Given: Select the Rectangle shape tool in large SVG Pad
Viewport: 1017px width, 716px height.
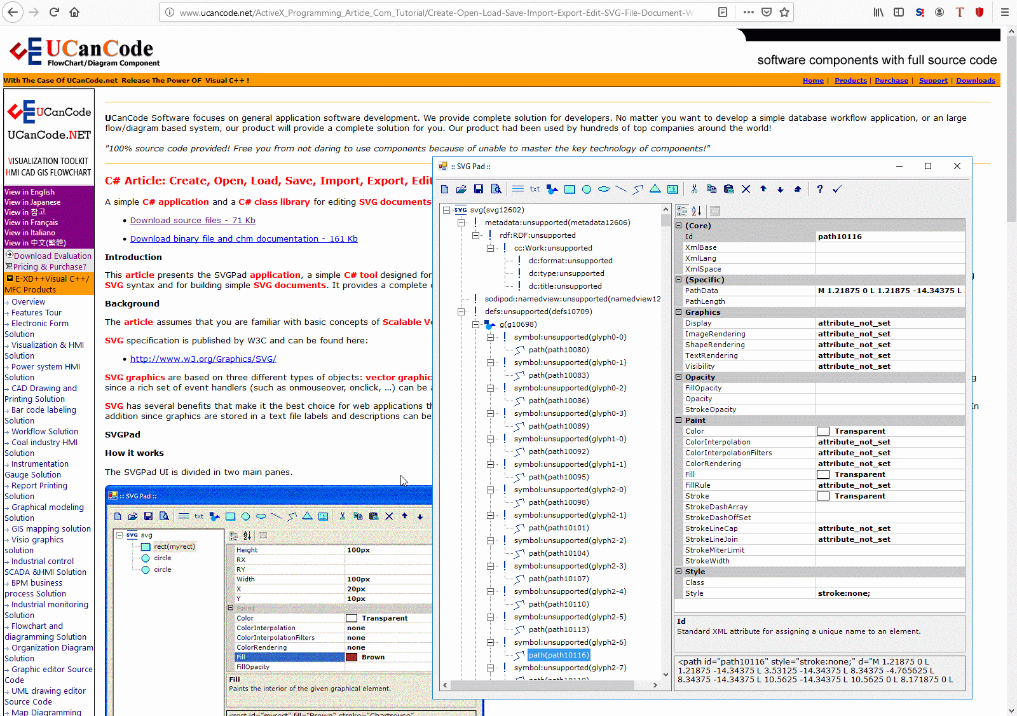Looking at the screenshot, I should point(570,189).
